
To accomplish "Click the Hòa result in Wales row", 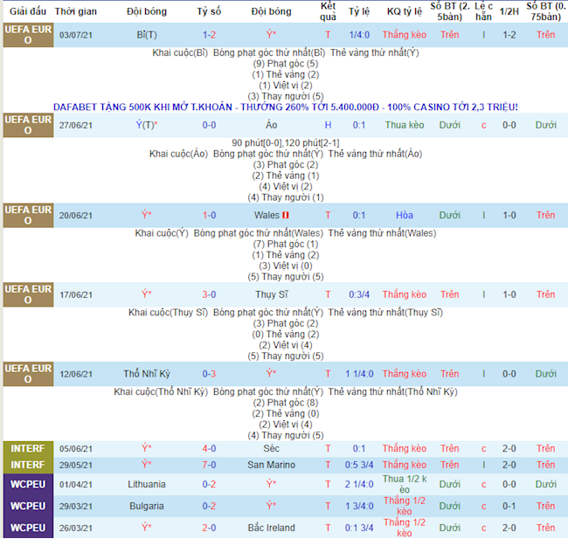I will [405, 215].
